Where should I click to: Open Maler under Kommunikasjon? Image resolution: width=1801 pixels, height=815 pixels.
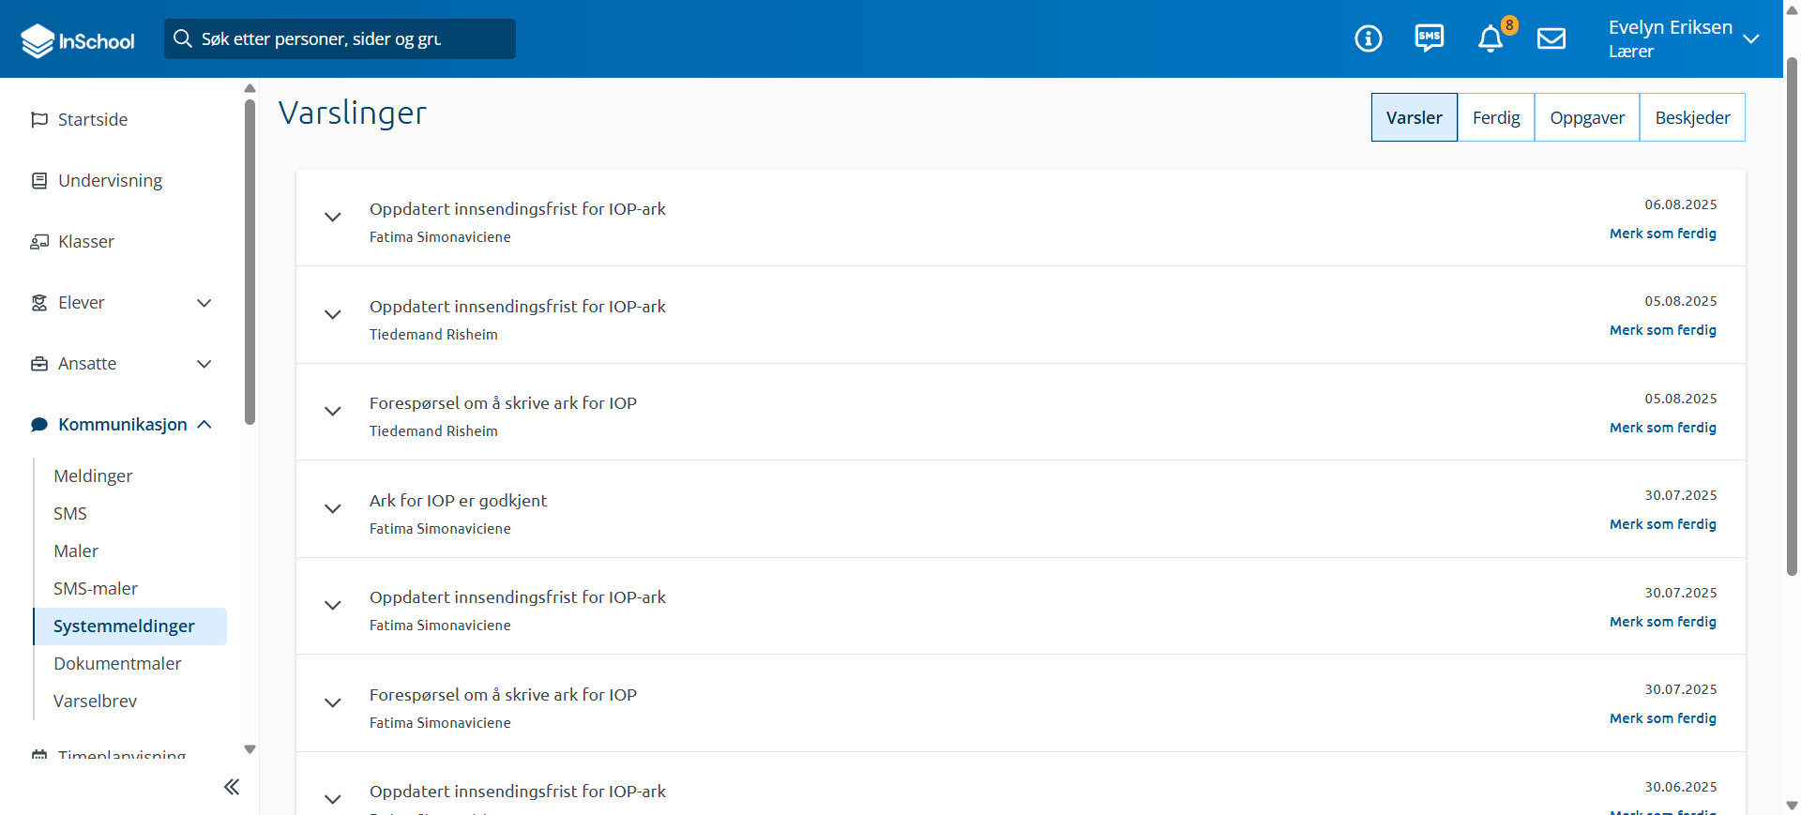[x=76, y=551]
